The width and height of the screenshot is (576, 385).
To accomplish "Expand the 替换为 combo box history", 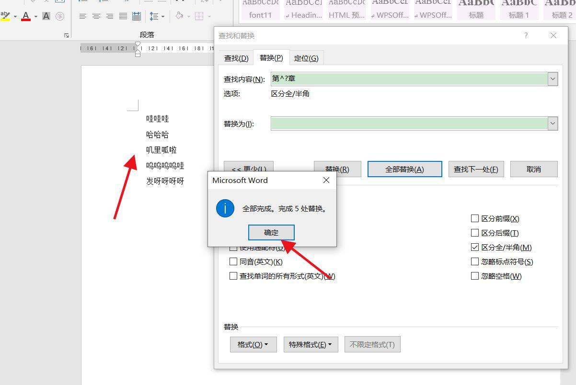I will click(x=553, y=124).
